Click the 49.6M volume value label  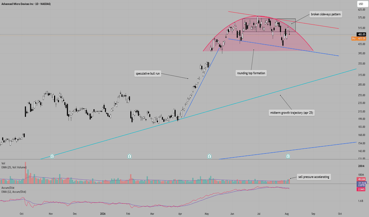coord(361,179)
